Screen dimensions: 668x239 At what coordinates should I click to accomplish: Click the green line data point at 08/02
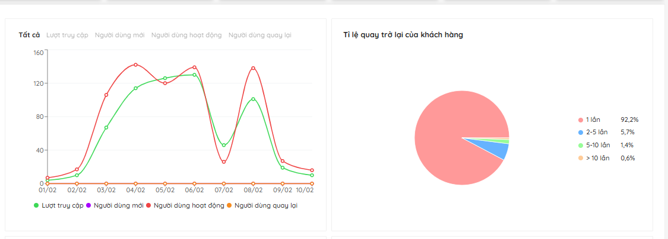253,99
